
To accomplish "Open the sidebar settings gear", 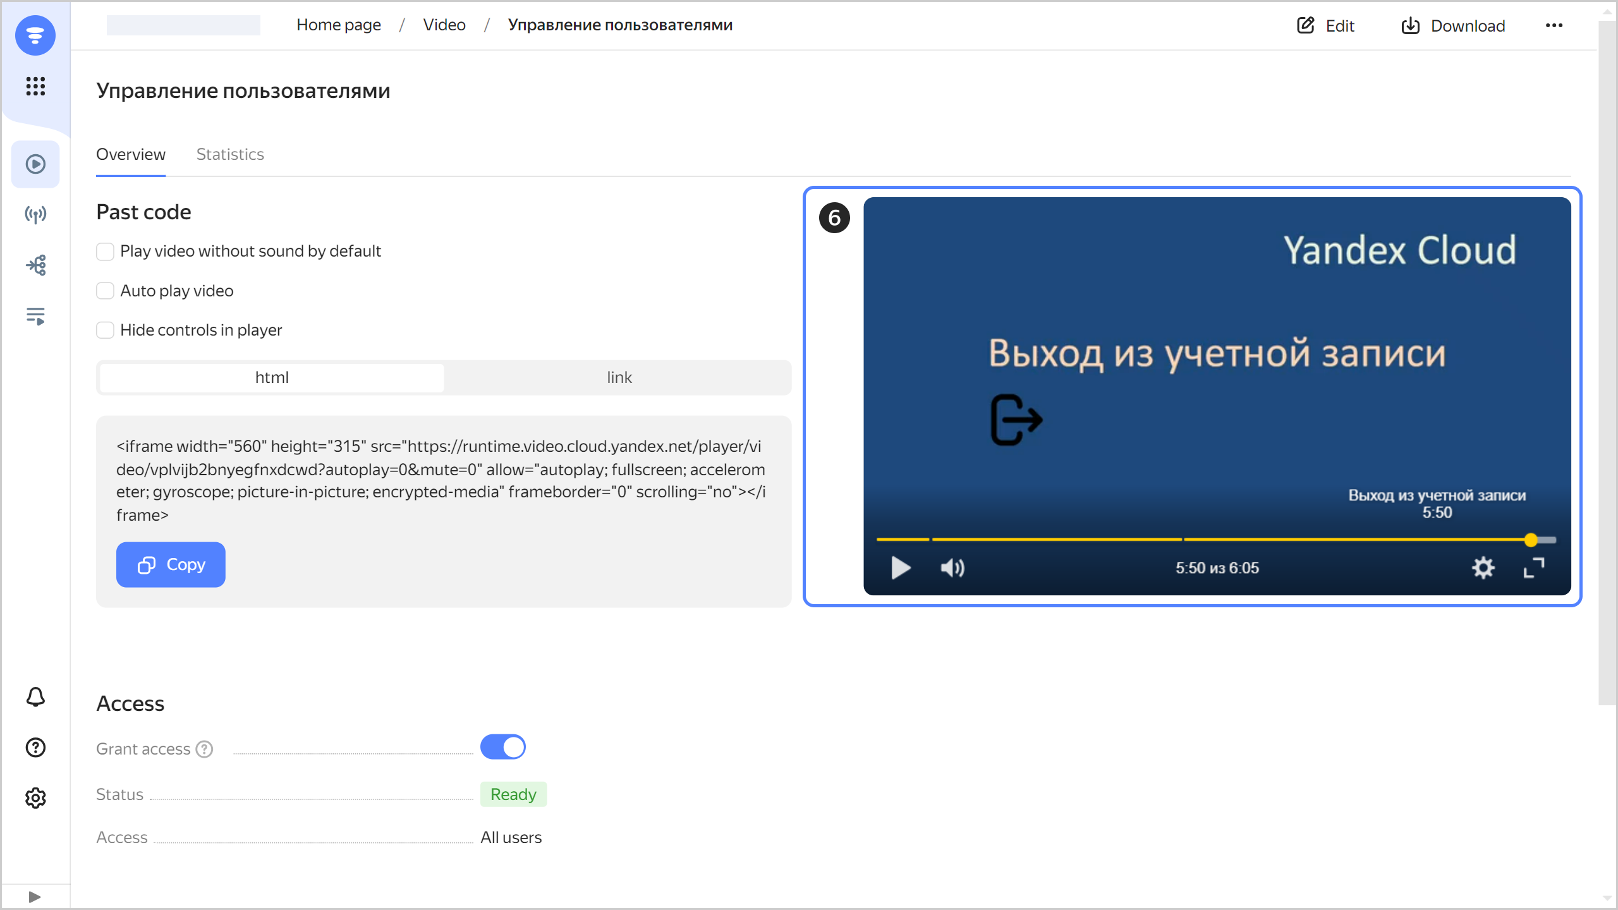I will pyautogui.click(x=35, y=798).
